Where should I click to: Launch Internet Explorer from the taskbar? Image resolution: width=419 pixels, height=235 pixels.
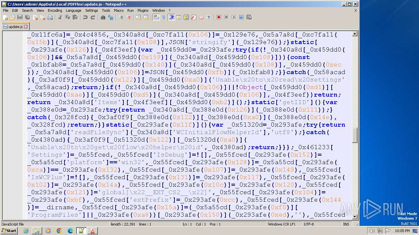(x=26, y=231)
